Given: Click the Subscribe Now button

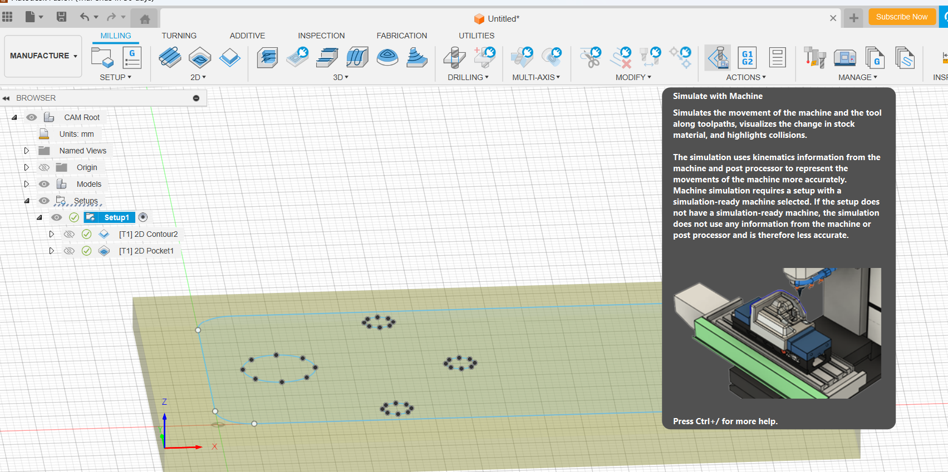Looking at the screenshot, I should (x=902, y=17).
